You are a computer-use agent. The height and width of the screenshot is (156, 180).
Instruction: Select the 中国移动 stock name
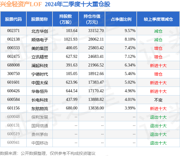point(40,143)
